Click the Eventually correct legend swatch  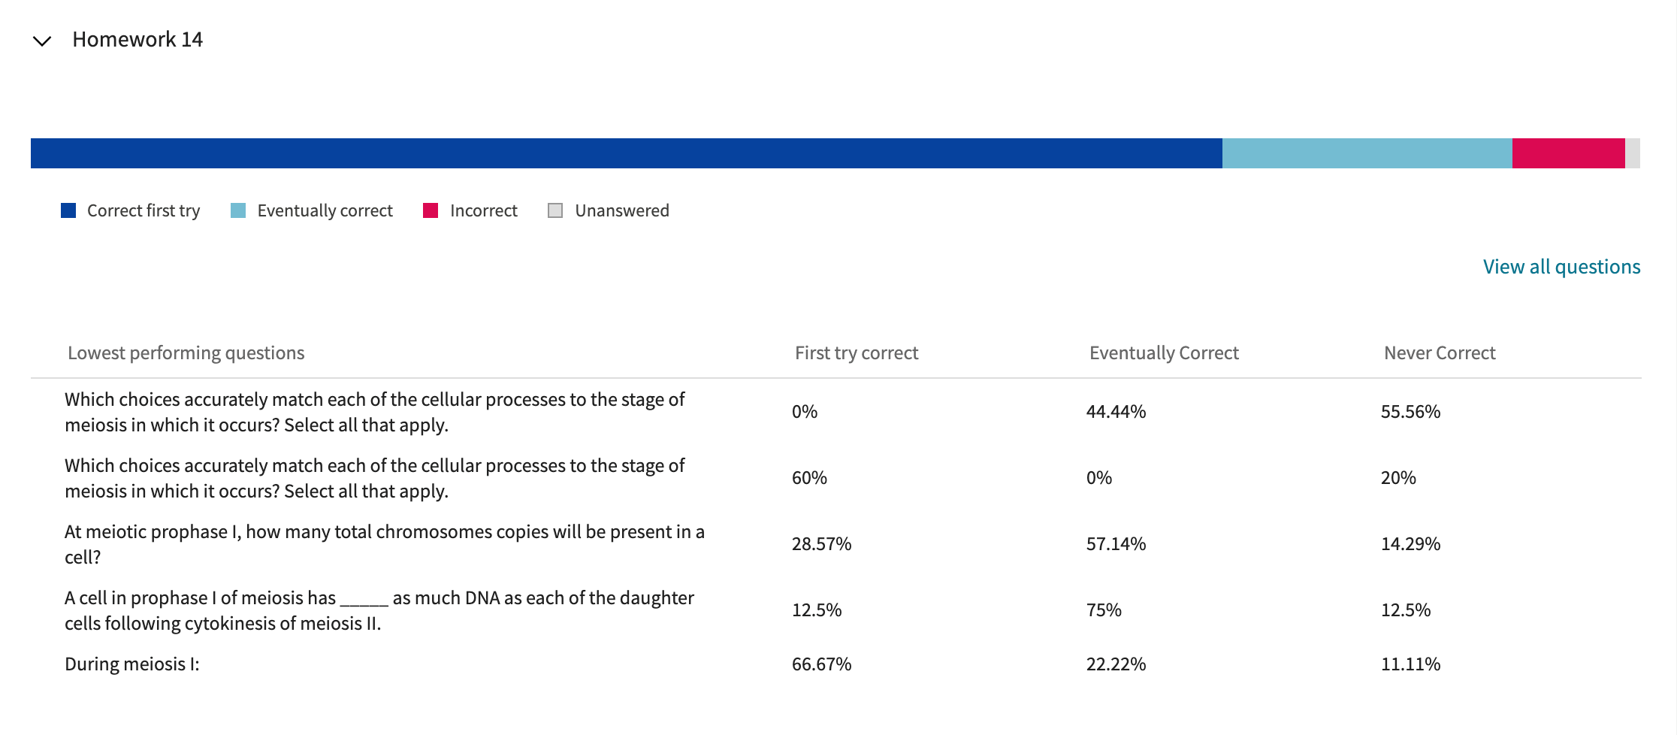[238, 210]
